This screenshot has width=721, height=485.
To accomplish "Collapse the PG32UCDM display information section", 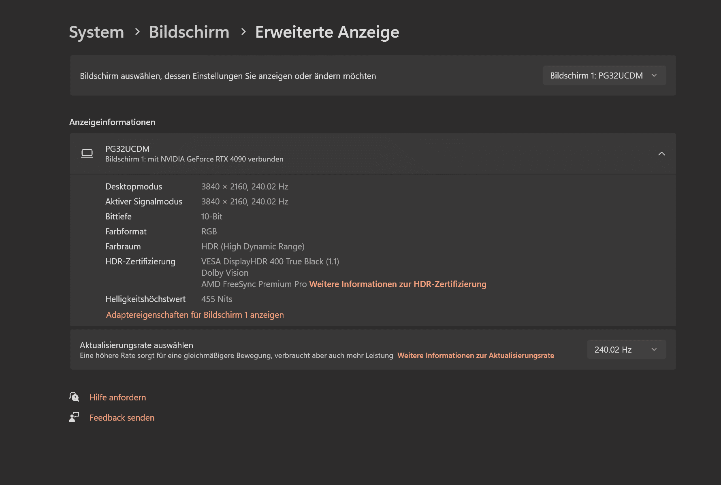I will pos(661,153).
